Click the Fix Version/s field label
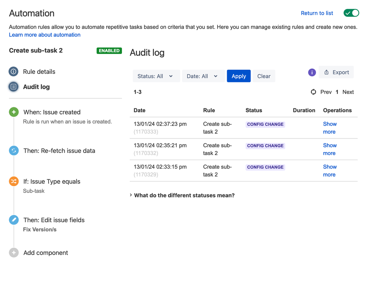The width and height of the screenshot is (367, 296). pos(40,230)
